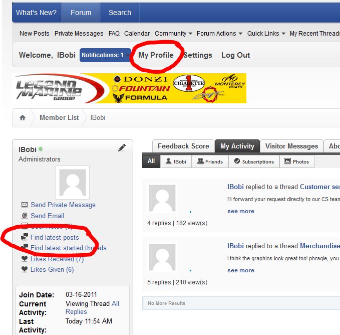Filter activity by Friends
Image resolution: width=340 pixels, height=335 pixels.
pos(210,161)
